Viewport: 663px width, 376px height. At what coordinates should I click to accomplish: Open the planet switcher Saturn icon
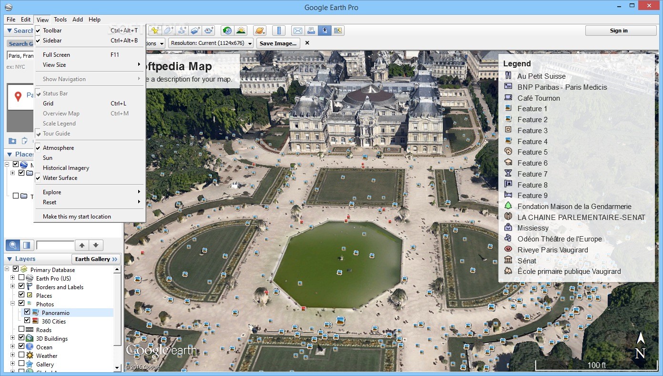(x=260, y=31)
